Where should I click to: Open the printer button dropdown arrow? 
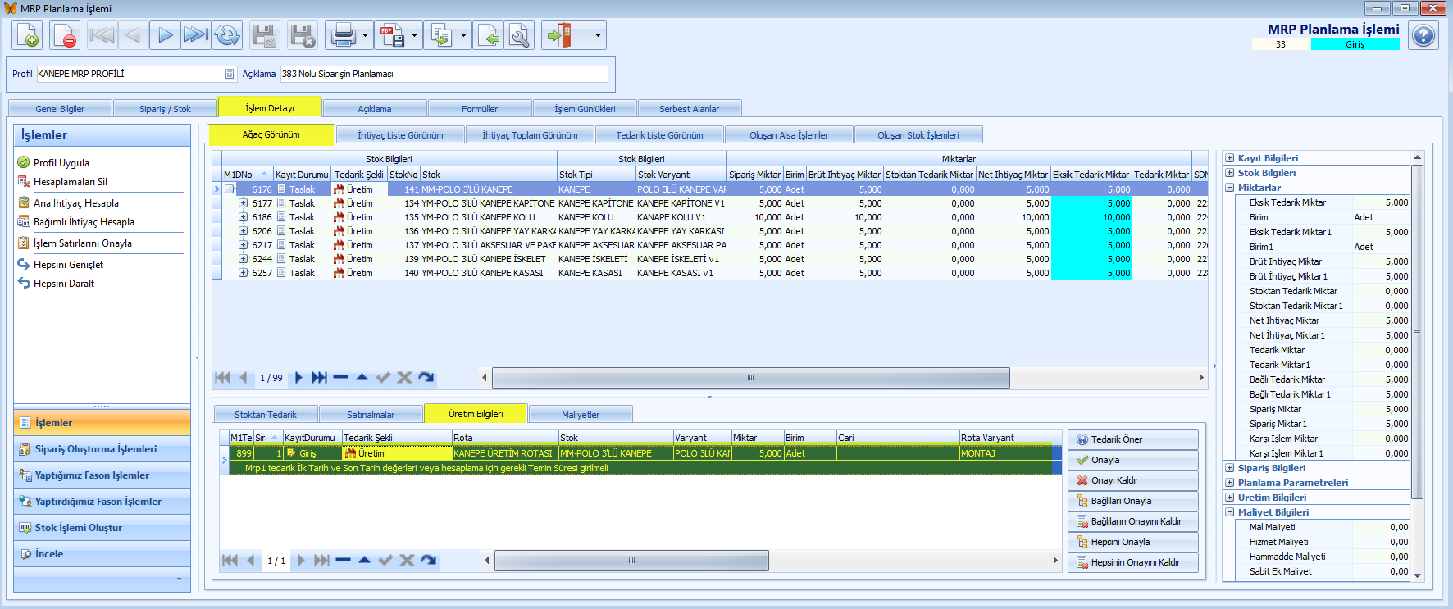click(x=365, y=35)
